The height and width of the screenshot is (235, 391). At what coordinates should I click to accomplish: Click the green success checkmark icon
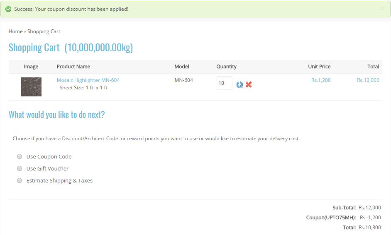click(8, 9)
